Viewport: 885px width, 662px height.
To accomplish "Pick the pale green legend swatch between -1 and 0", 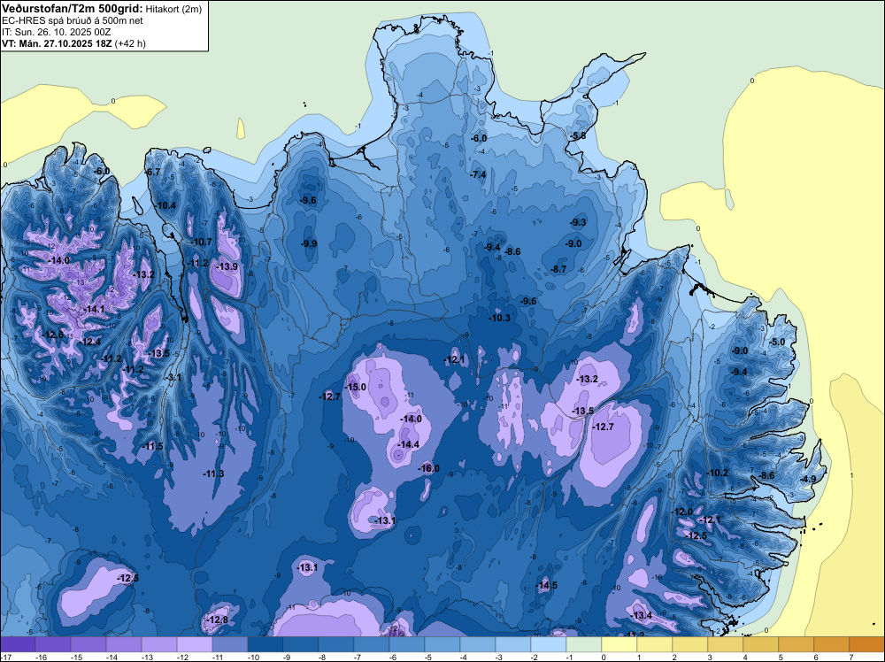I will [583, 644].
